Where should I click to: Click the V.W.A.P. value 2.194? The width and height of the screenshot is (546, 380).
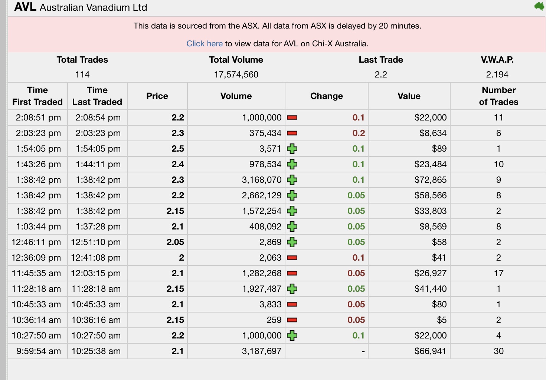tap(497, 75)
